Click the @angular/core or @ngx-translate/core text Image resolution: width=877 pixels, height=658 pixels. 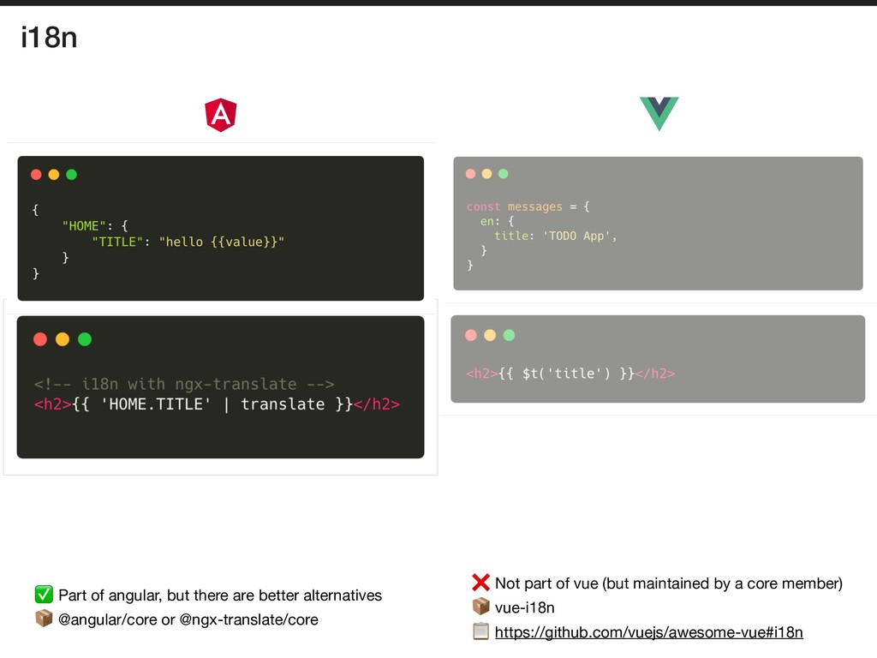(x=188, y=619)
